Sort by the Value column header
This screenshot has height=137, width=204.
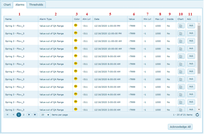coord(135,19)
